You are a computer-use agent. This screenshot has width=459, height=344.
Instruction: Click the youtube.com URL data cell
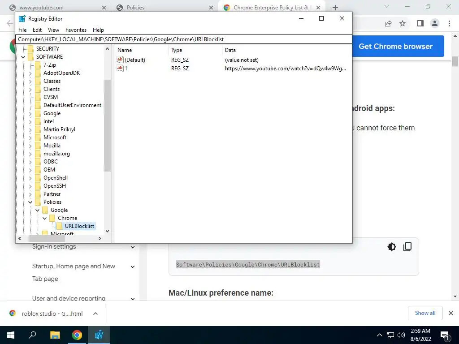286,69
